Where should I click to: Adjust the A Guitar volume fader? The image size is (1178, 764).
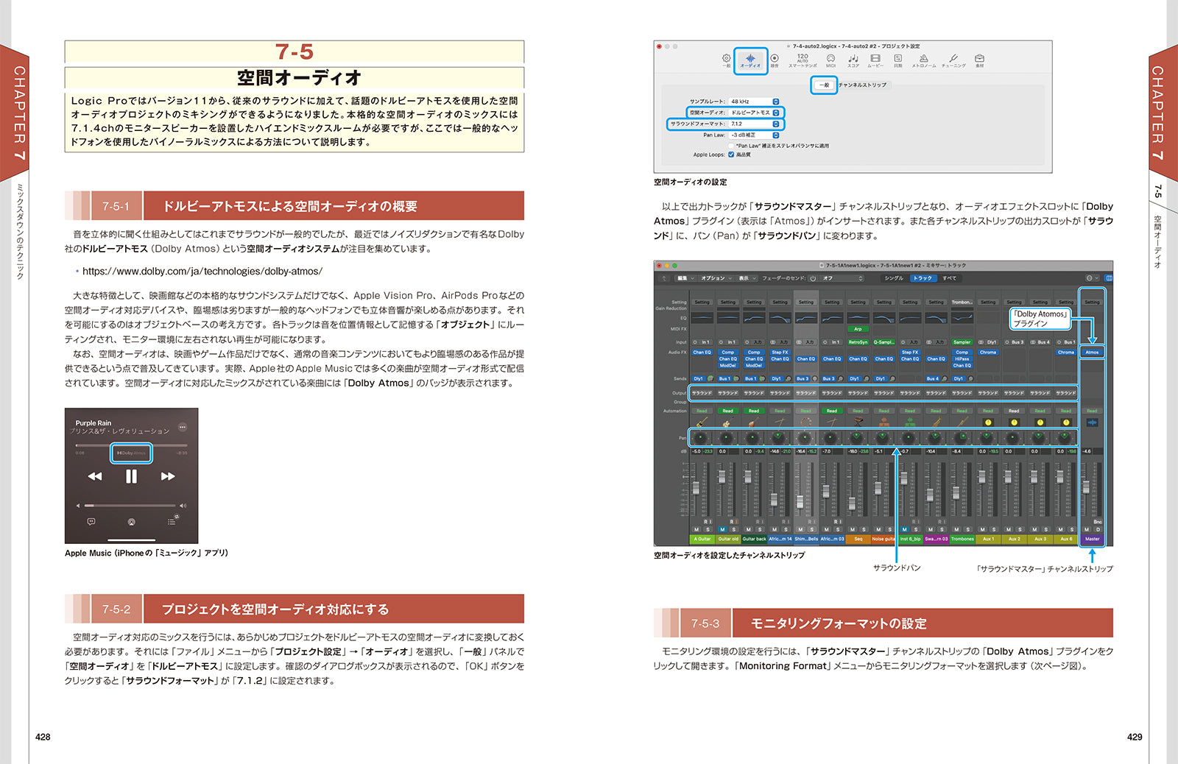696,488
